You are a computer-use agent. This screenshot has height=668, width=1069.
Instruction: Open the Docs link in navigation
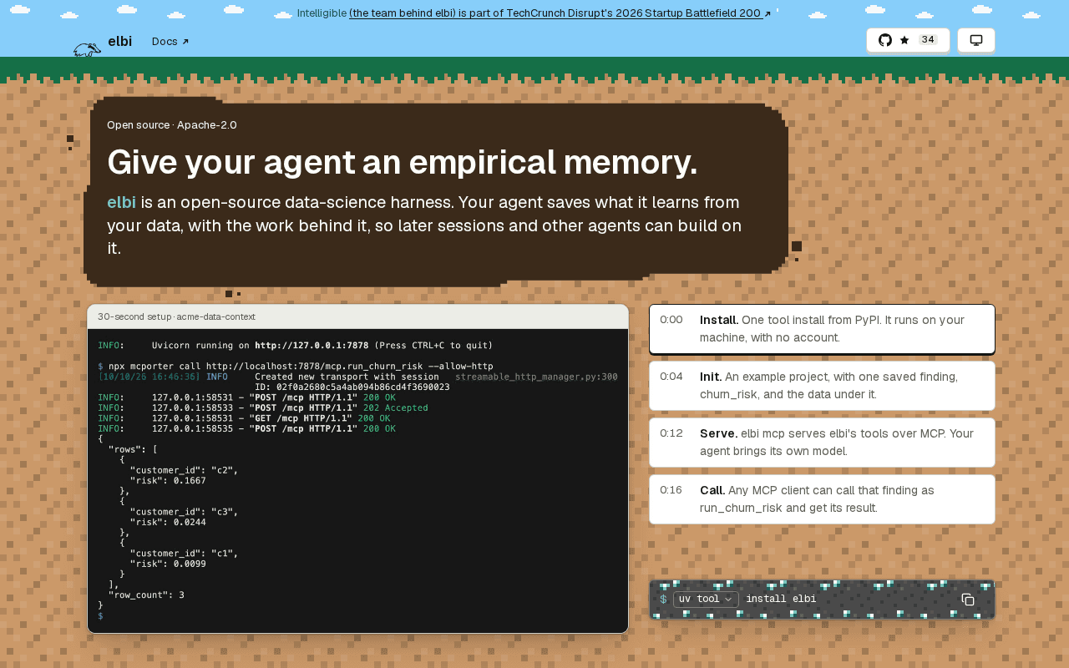(170, 42)
